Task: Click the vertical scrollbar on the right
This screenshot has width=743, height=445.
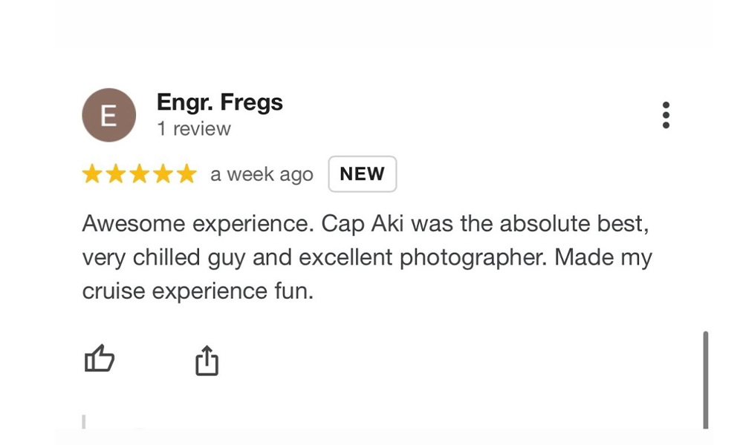Action: 705,378
